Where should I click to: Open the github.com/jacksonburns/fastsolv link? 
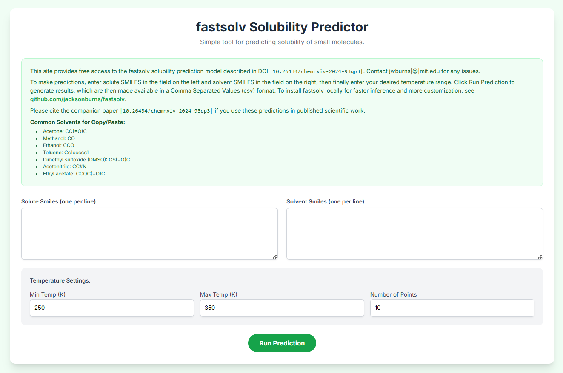tap(77, 99)
